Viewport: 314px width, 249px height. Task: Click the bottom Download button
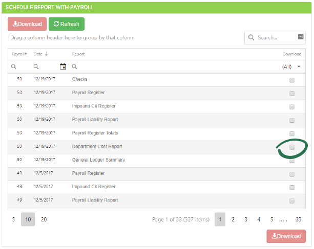tap(286, 236)
